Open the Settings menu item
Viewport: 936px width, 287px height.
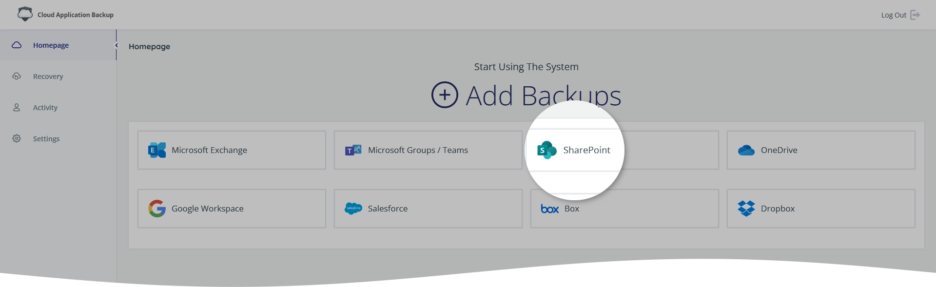tap(58, 138)
